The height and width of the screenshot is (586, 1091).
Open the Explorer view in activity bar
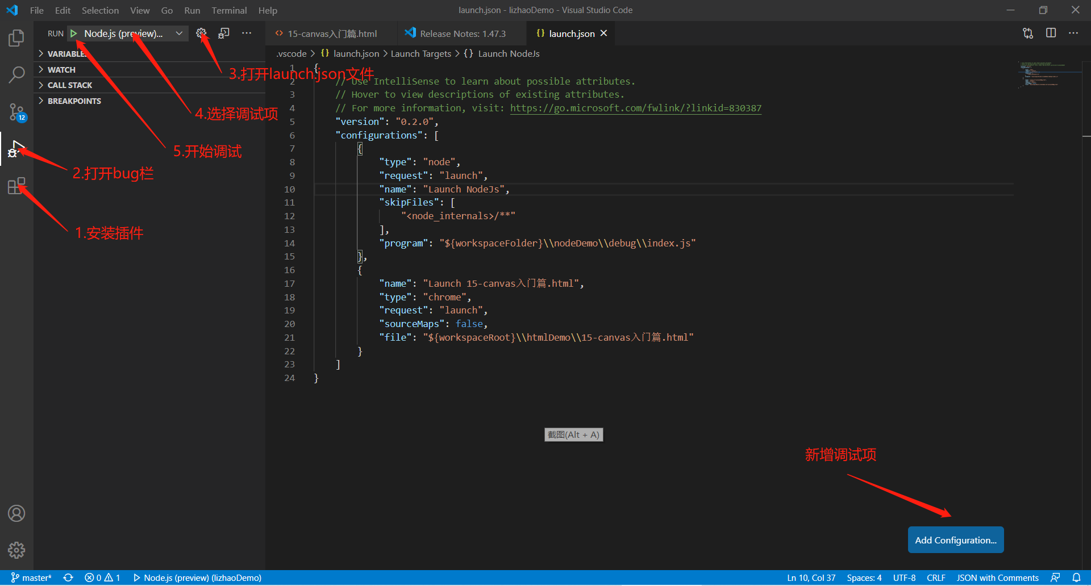(x=16, y=38)
